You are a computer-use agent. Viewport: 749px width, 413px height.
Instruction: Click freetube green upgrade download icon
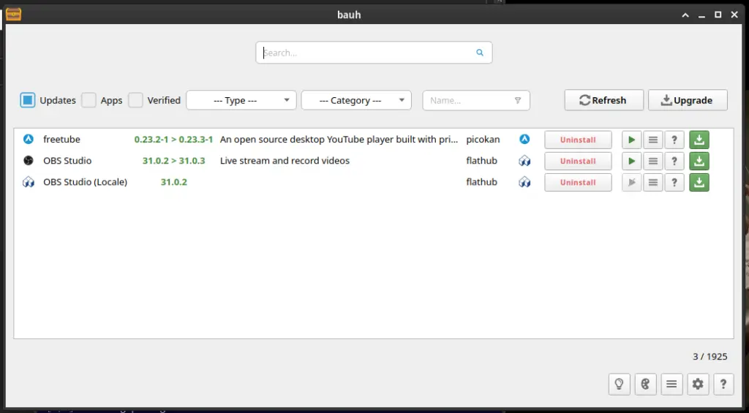[x=699, y=140]
